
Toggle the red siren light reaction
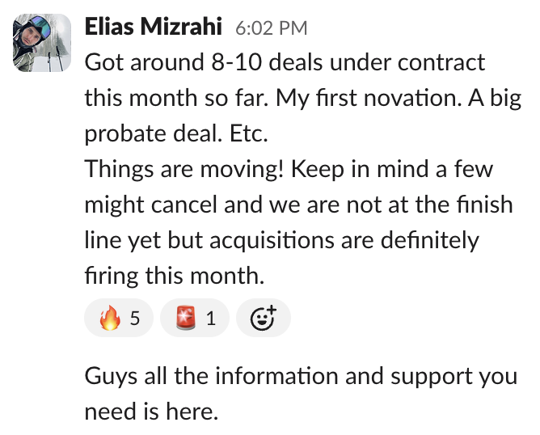point(195,318)
